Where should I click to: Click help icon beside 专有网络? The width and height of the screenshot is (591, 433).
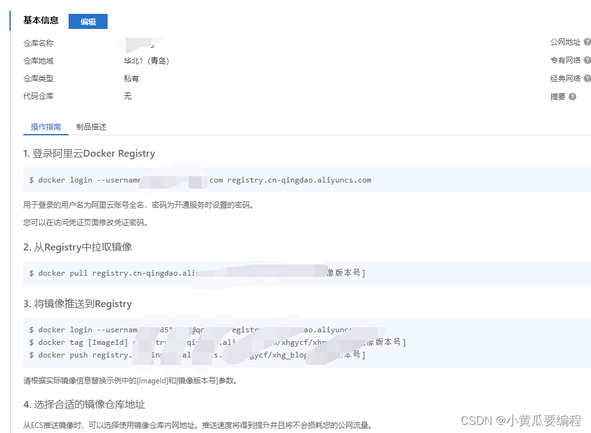point(587,60)
